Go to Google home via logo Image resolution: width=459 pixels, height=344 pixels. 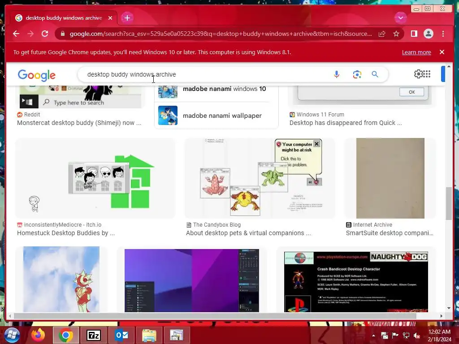[37, 75]
